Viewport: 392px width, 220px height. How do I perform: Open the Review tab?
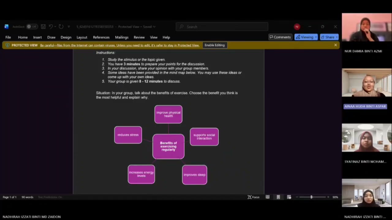[x=139, y=37]
